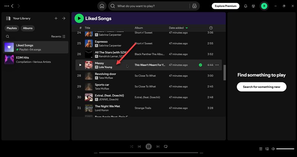The width and height of the screenshot is (297, 157).
Task: Create a playlist with the plus icon
Action: coord(56,18)
